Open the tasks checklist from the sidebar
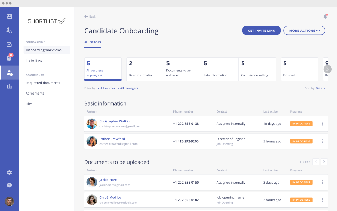Screen dimensions: 337x211 click(9, 44)
